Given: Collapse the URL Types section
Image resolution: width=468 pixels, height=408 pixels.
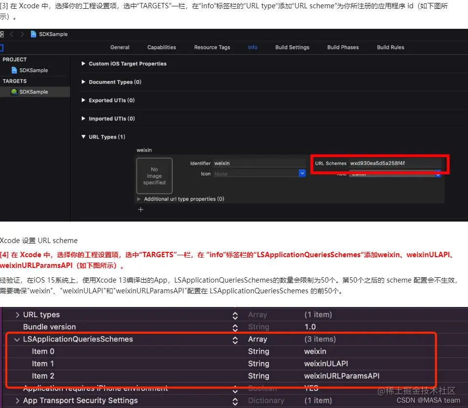Looking at the screenshot, I should [x=83, y=137].
